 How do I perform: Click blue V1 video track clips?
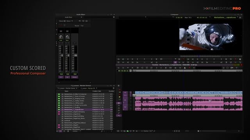tap(189, 93)
